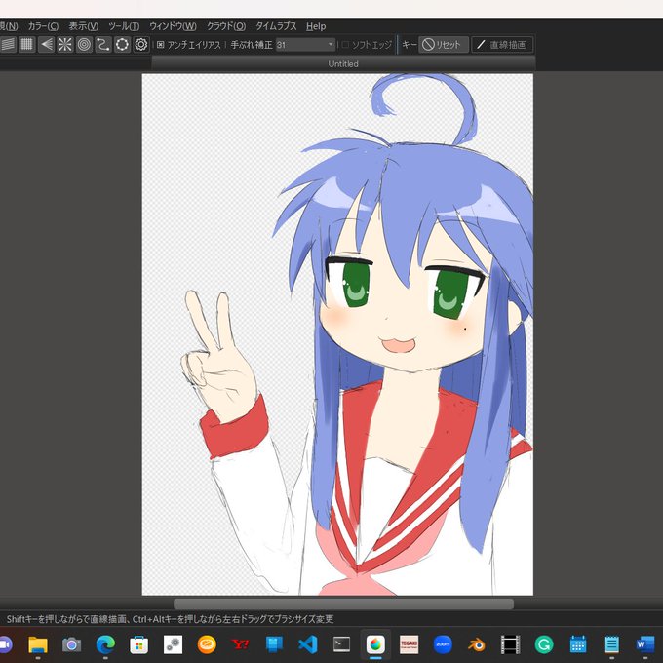The width and height of the screenshot is (663, 663).
Task: Open File Explorer from taskbar
Action: tap(38, 644)
